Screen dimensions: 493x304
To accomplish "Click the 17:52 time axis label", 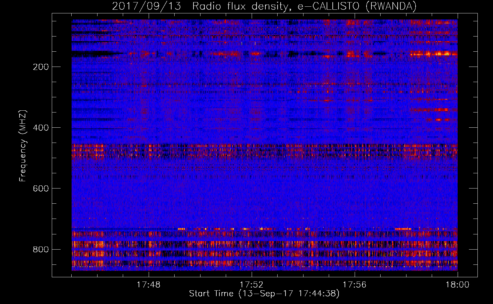I will [251, 285].
